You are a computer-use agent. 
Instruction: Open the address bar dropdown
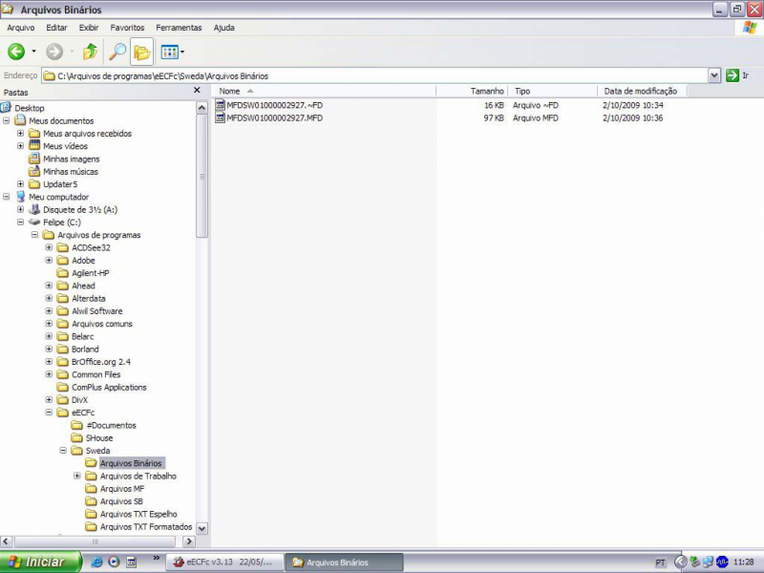click(x=714, y=75)
